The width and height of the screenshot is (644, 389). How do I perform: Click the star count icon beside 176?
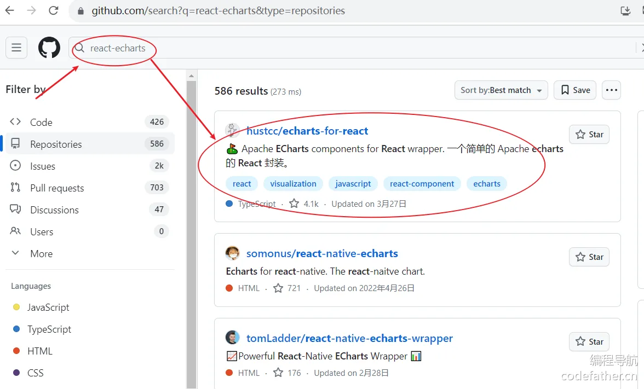(x=278, y=373)
